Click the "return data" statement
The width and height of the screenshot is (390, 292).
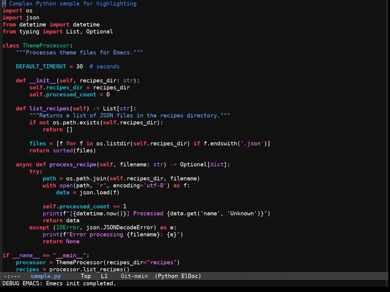pyautogui.click(x=61, y=221)
